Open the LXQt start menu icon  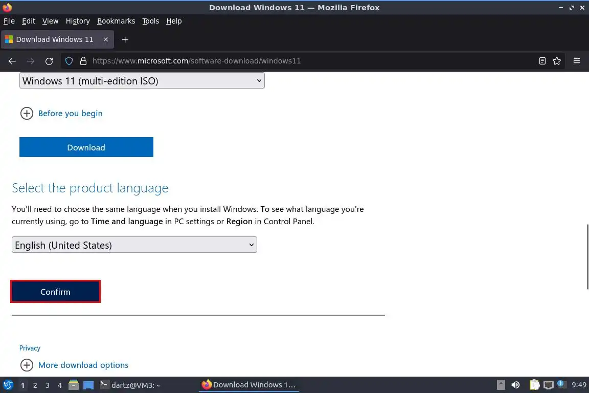(8, 385)
